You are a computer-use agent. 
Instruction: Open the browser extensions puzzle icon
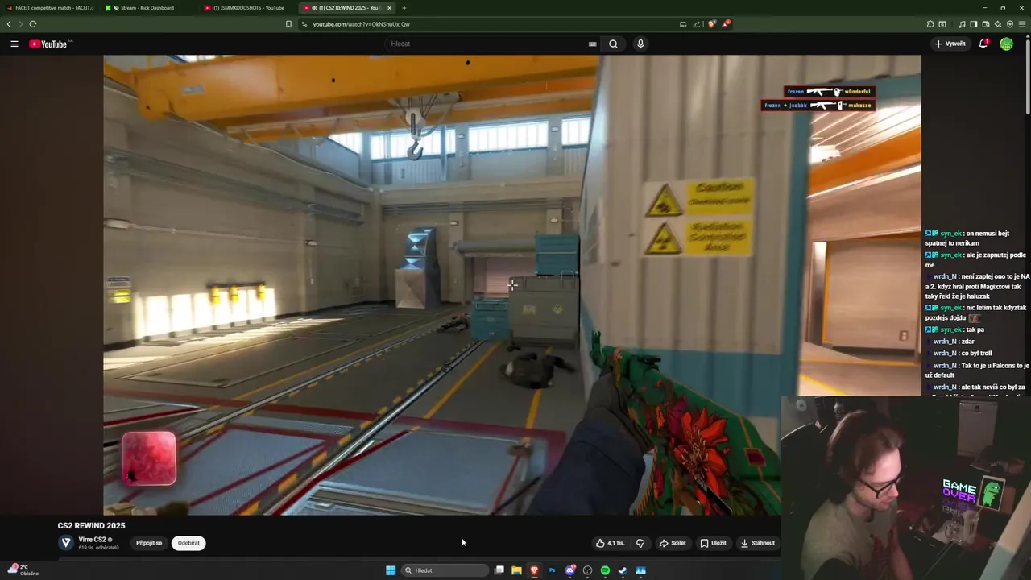[x=930, y=24]
